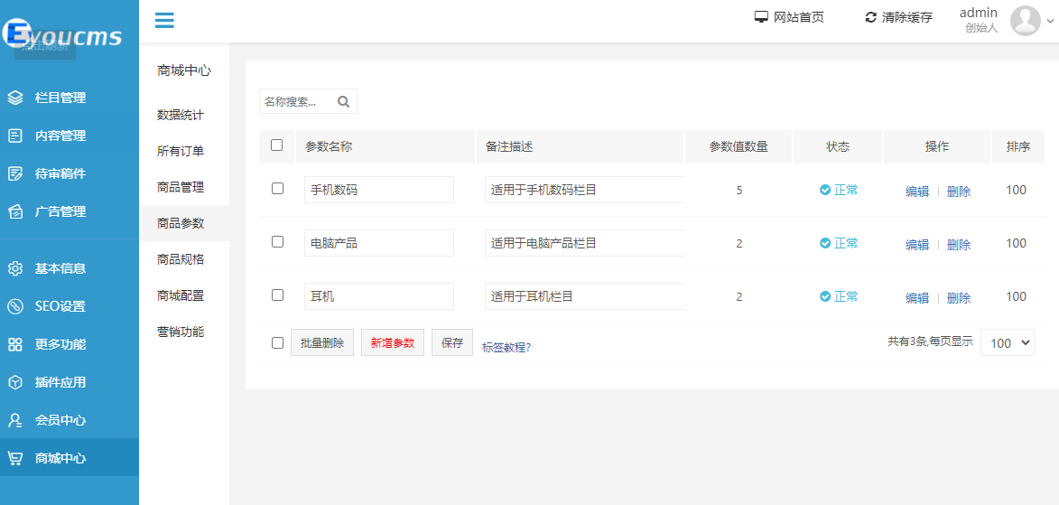Screen dimensions: 1059x505
Task: Check the checkbox for 手机数码 row
Action: pyautogui.click(x=277, y=189)
